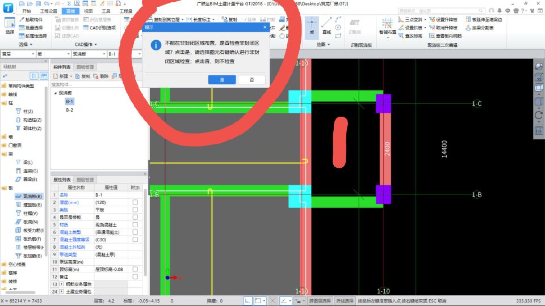Open the 工程量 ribbon tab
This screenshot has height=306, width=545.
coord(126,11)
